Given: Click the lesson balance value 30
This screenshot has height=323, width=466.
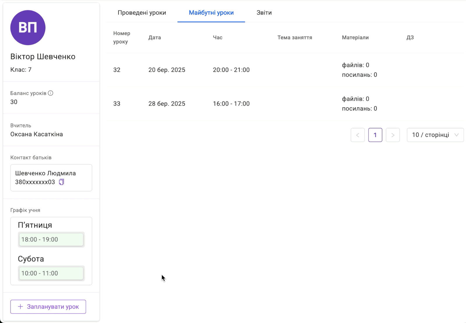Looking at the screenshot, I should (x=14, y=102).
